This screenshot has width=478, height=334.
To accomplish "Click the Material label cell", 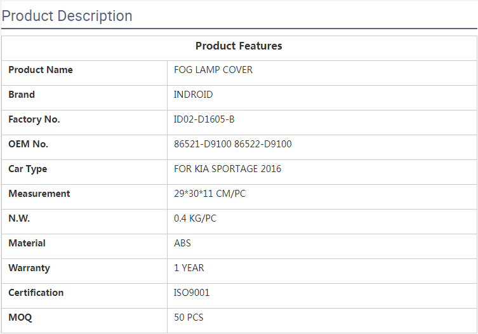I will [27, 243].
